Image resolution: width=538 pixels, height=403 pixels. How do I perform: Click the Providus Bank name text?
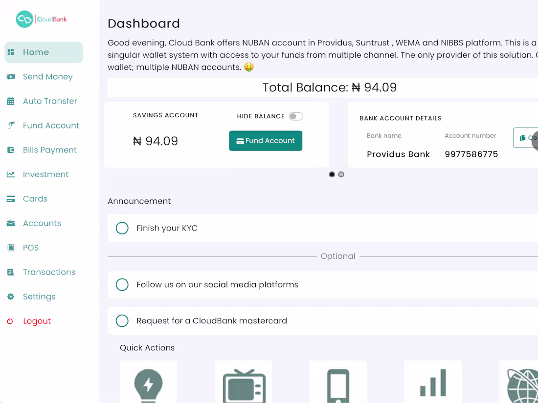coord(398,154)
